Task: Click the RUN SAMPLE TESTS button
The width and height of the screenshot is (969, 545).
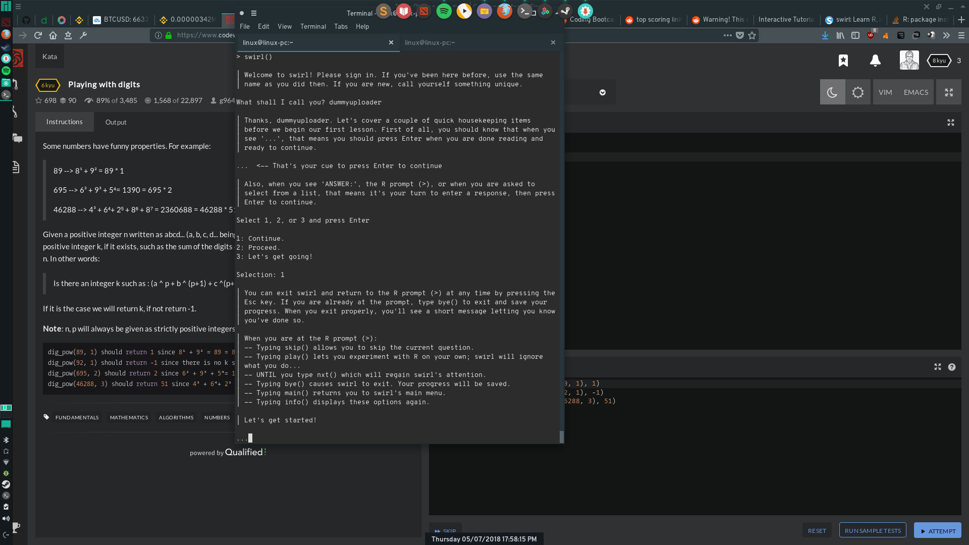Action: pyautogui.click(x=873, y=530)
